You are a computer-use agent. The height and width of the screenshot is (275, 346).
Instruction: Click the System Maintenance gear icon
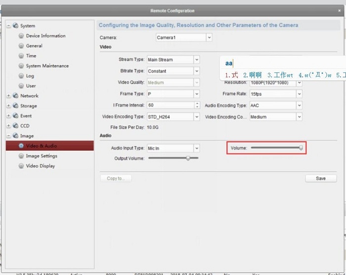(x=21, y=66)
